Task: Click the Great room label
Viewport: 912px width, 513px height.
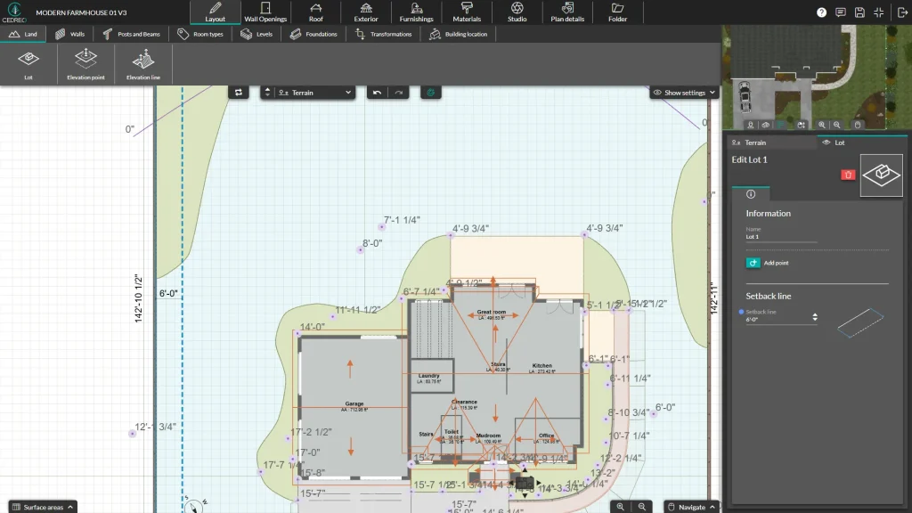Action: 492,312
